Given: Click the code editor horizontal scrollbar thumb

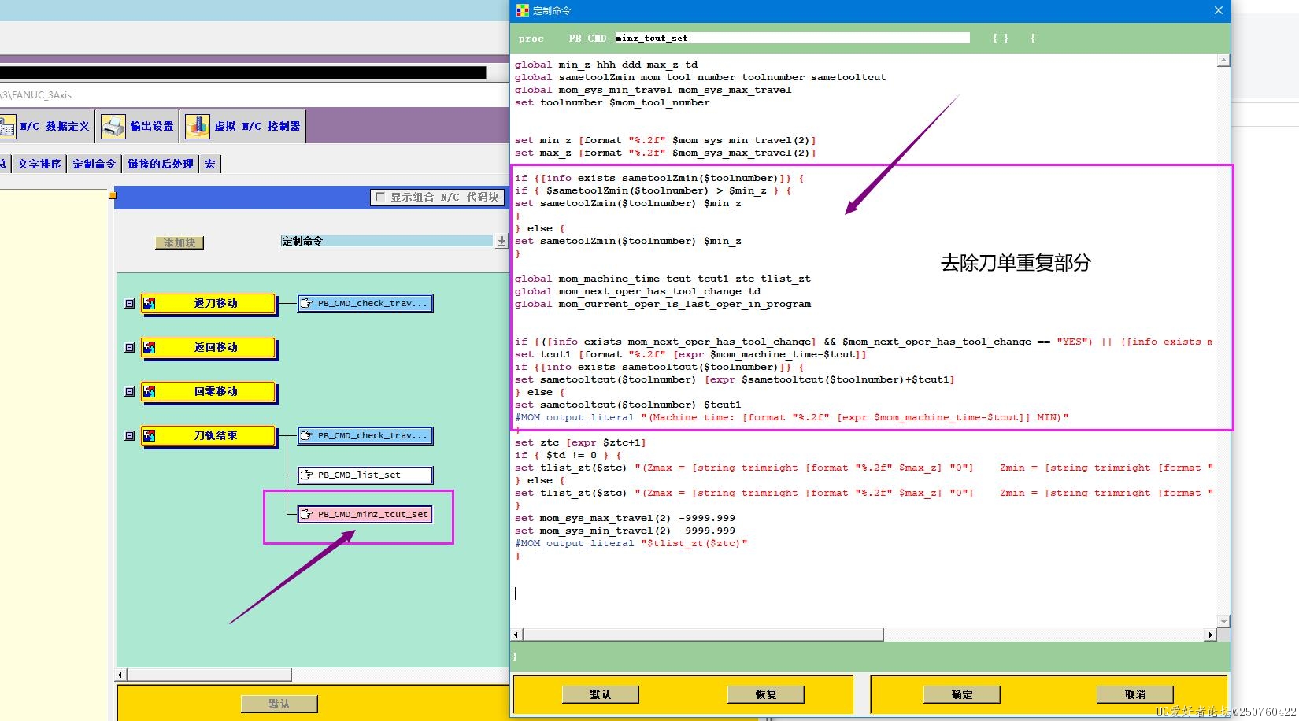Looking at the screenshot, I should (x=703, y=634).
